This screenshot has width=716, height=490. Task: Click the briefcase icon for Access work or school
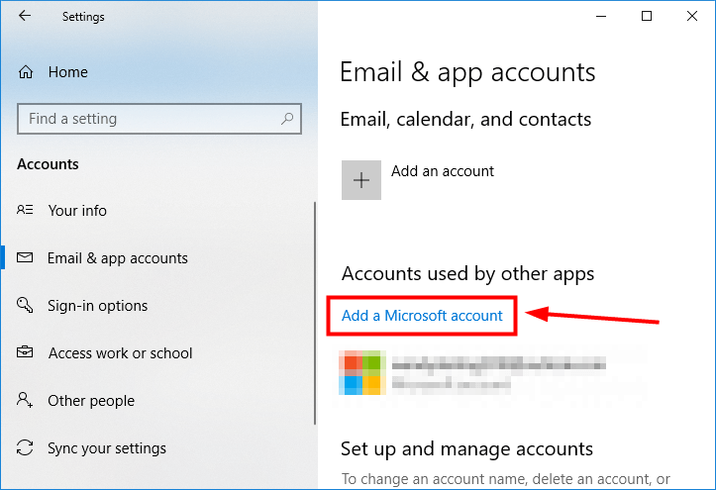coord(25,352)
